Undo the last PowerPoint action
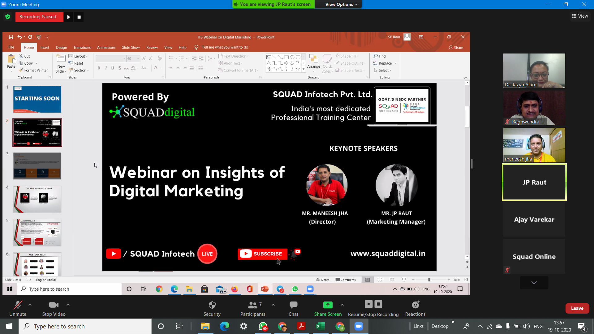This screenshot has height=334, width=594. click(19, 37)
